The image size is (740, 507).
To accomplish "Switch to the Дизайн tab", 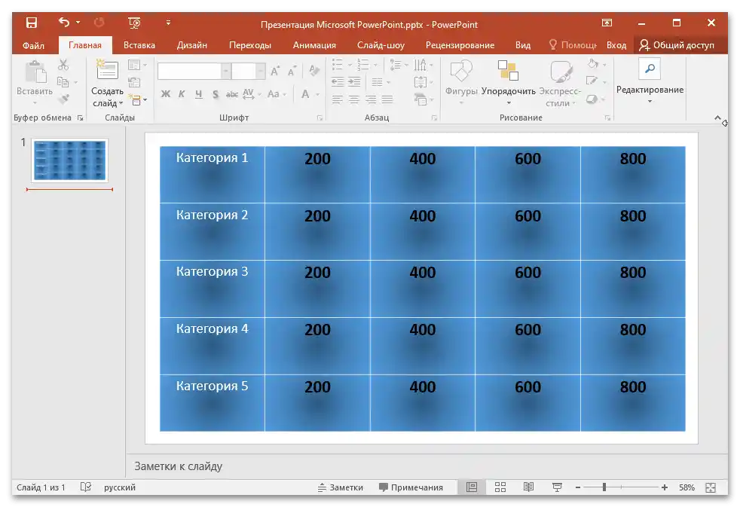I will [192, 45].
